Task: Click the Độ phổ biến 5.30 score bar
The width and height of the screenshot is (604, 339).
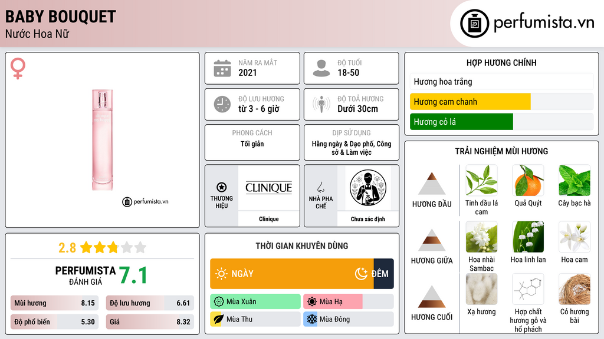Action: coord(54,322)
